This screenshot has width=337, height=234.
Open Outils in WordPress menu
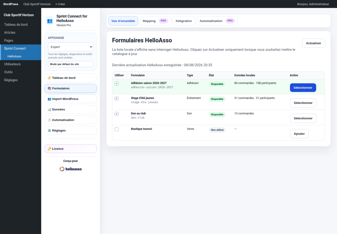pos(8,72)
